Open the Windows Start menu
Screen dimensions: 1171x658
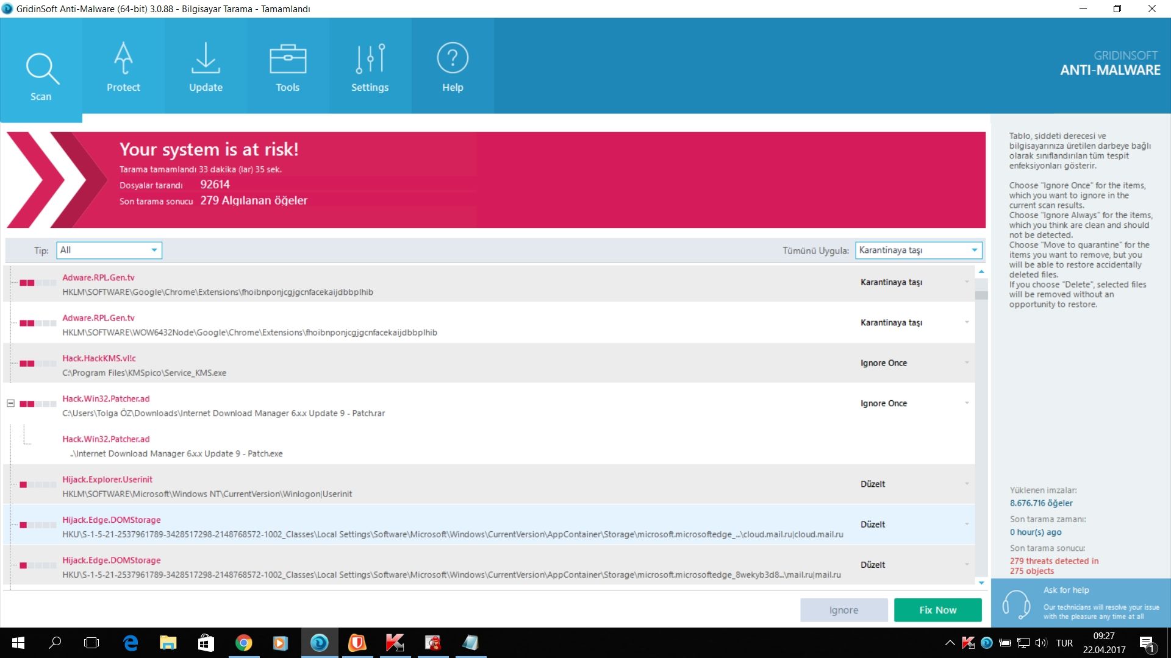click(x=18, y=643)
